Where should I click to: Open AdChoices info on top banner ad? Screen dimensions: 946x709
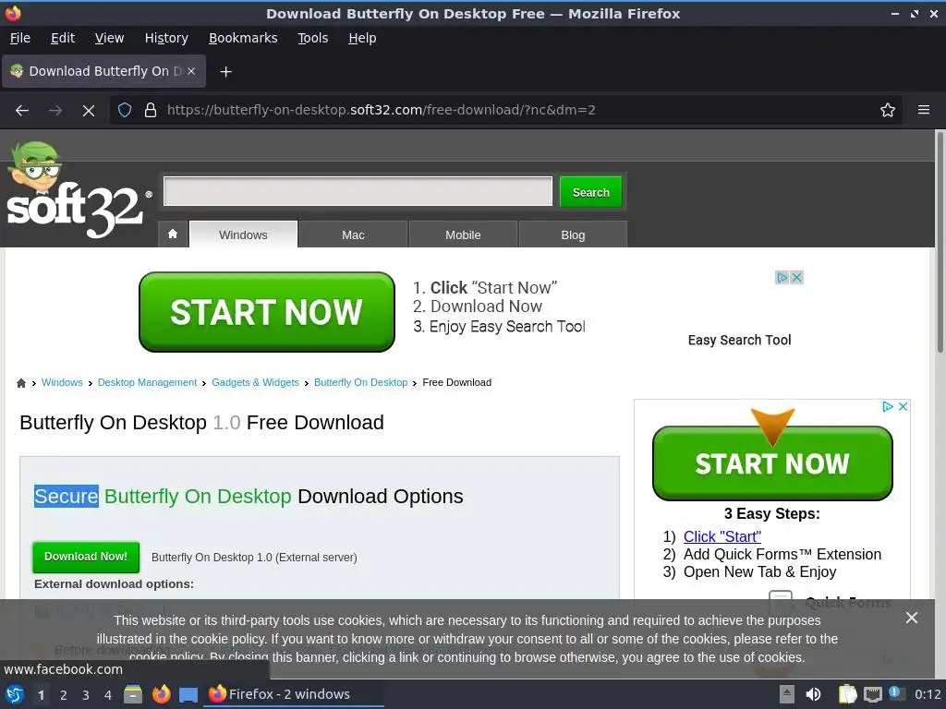coord(782,277)
